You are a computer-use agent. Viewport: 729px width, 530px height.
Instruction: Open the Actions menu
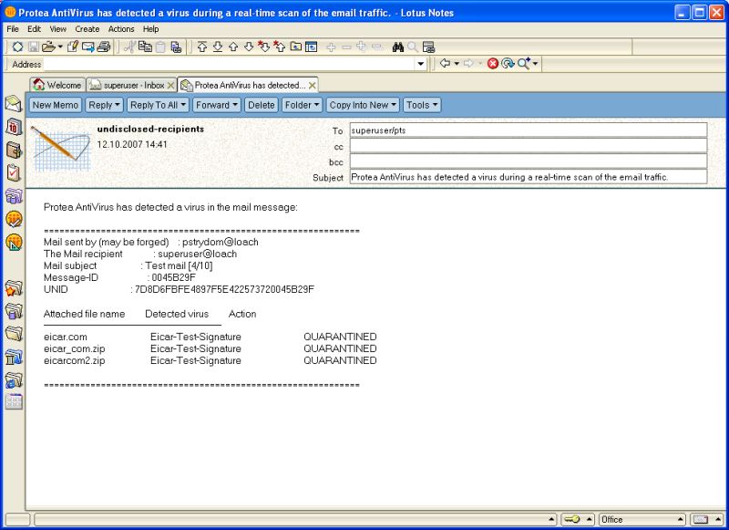pyautogui.click(x=121, y=29)
